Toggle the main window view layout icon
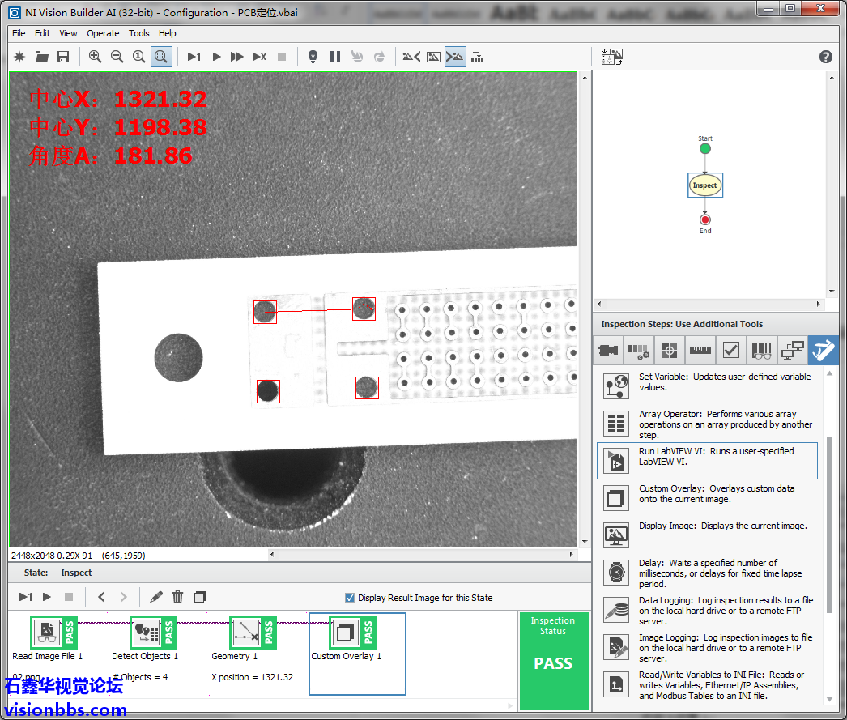The width and height of the screenshot is (847, 720). pos(612,57)
